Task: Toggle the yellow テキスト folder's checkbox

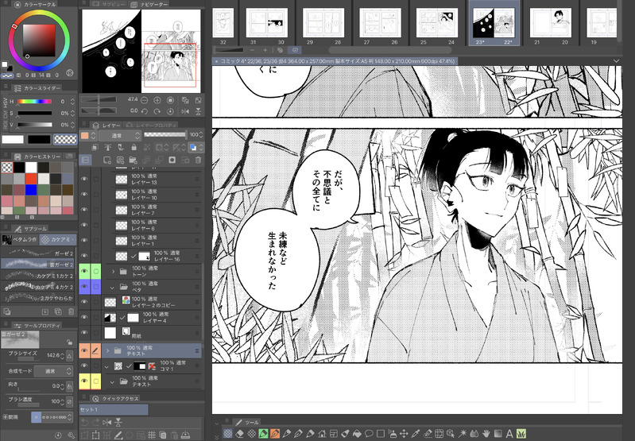Action: (95, 381)
